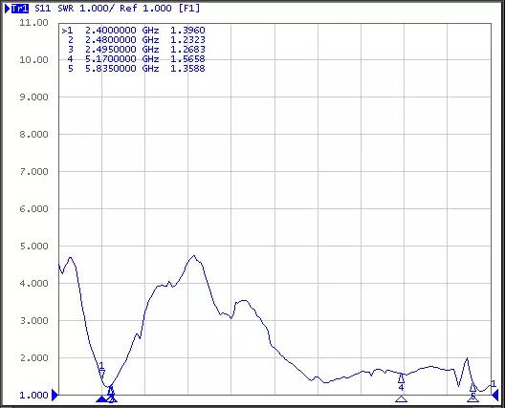Click the active trace arrow beside Tr1
The image size is (505, 408).
(8, 9)
